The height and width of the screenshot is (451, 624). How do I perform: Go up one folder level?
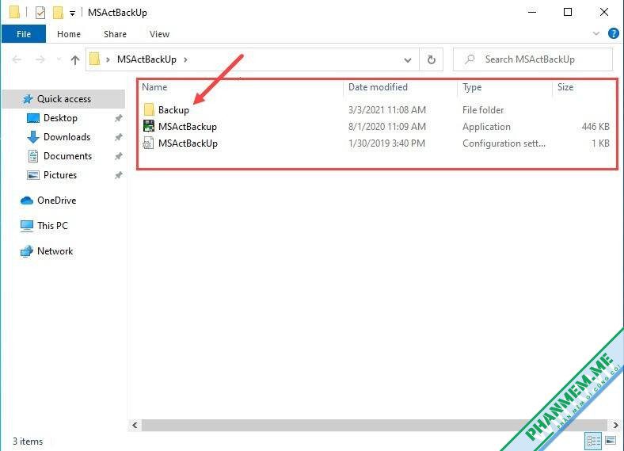click(74, 59)
